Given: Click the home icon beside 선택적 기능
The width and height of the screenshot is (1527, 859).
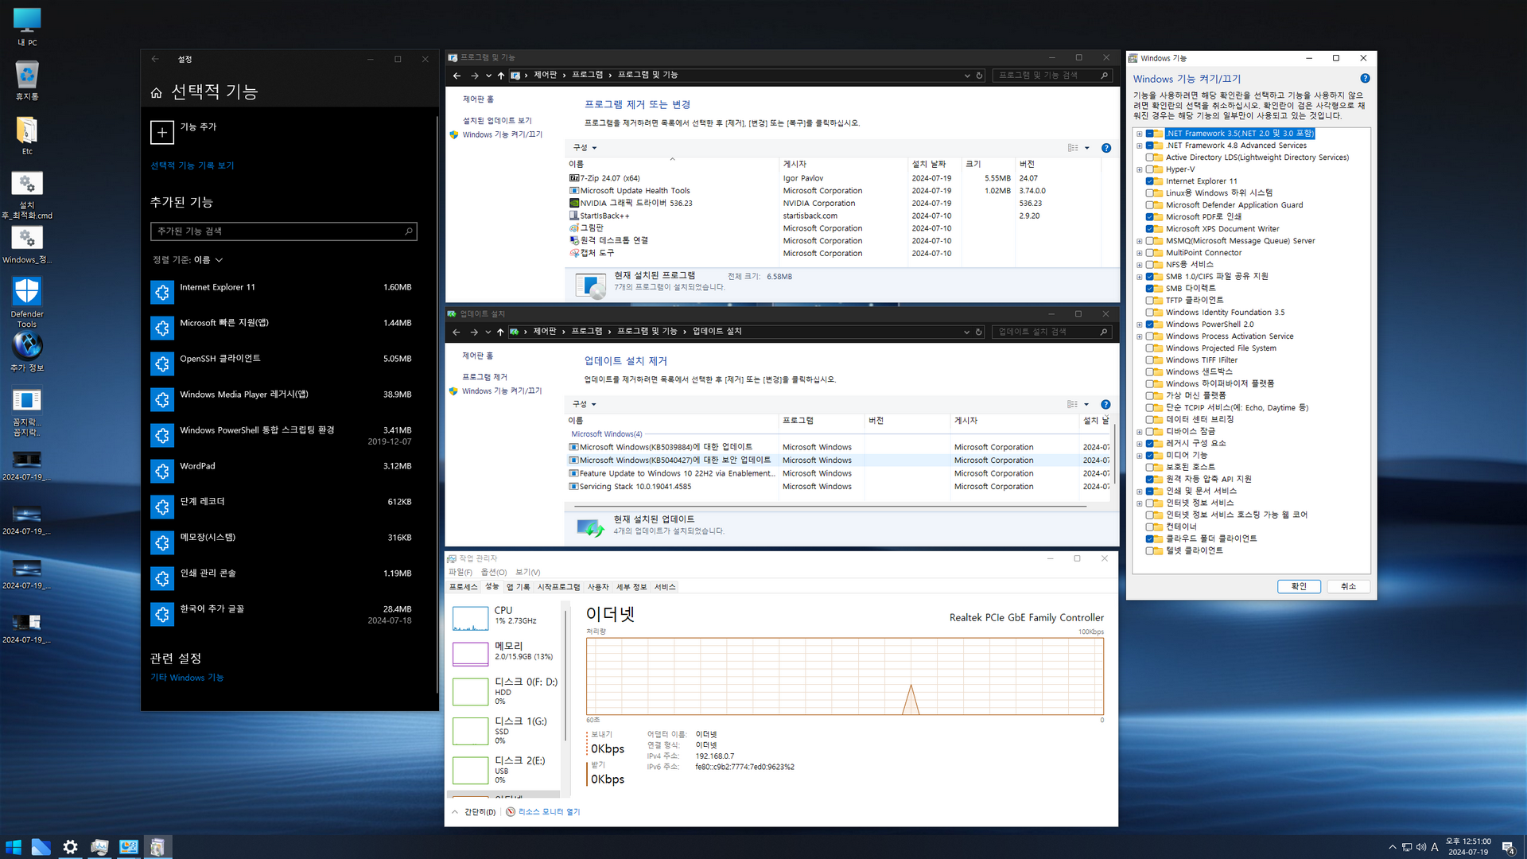Looking at the screenshot, I should click(157, 93).
